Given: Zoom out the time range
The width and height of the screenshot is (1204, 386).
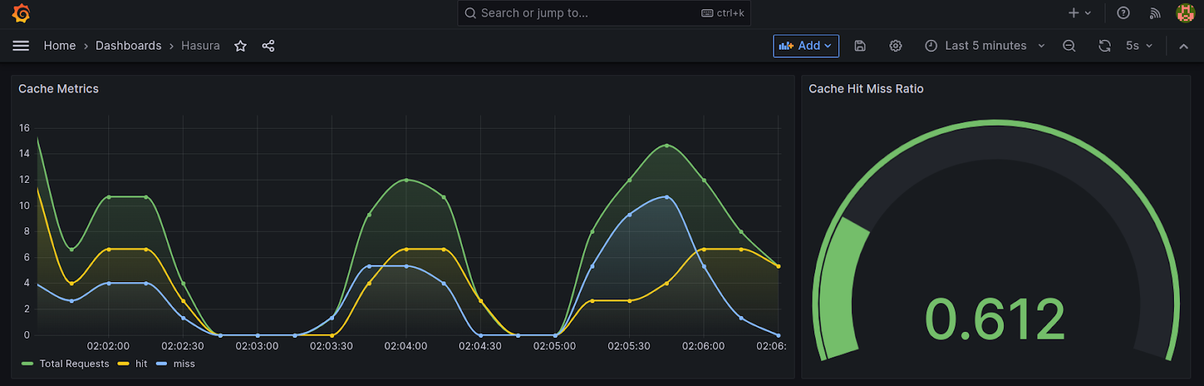Looking at the screenshot, I should (1069, 46).
